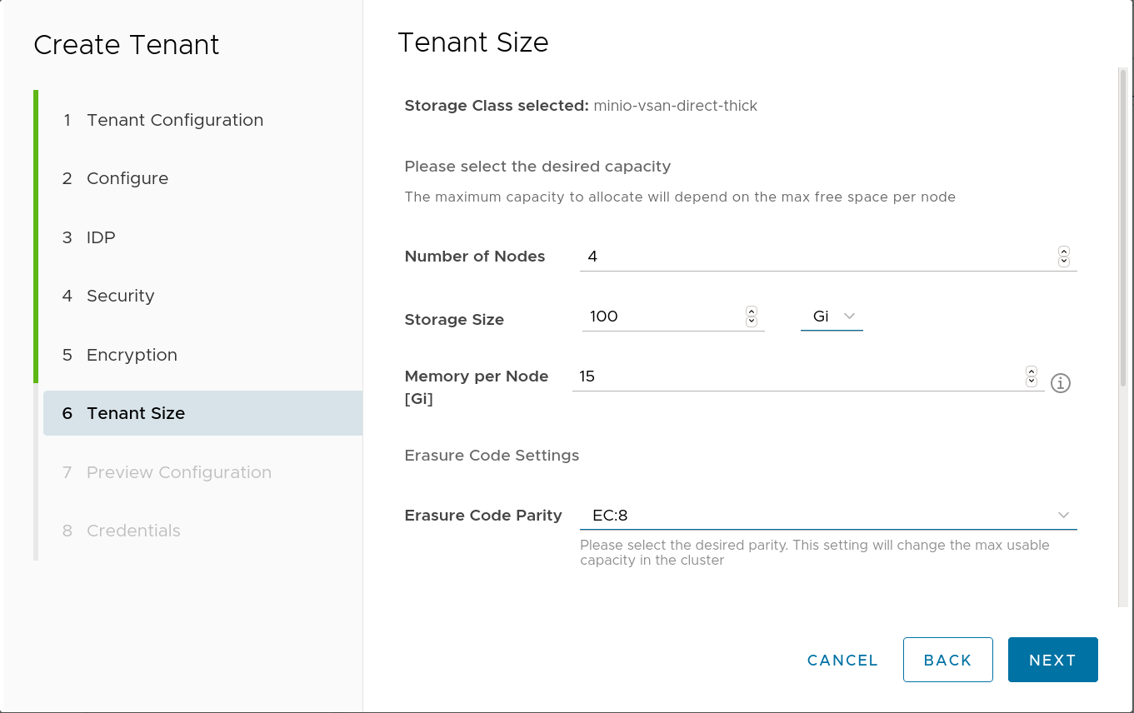Click the decrement arrow for Number of Nodes
The height and width of the screenshot is (713, 1134).
pyautogui.click(x=1064, y=261)
